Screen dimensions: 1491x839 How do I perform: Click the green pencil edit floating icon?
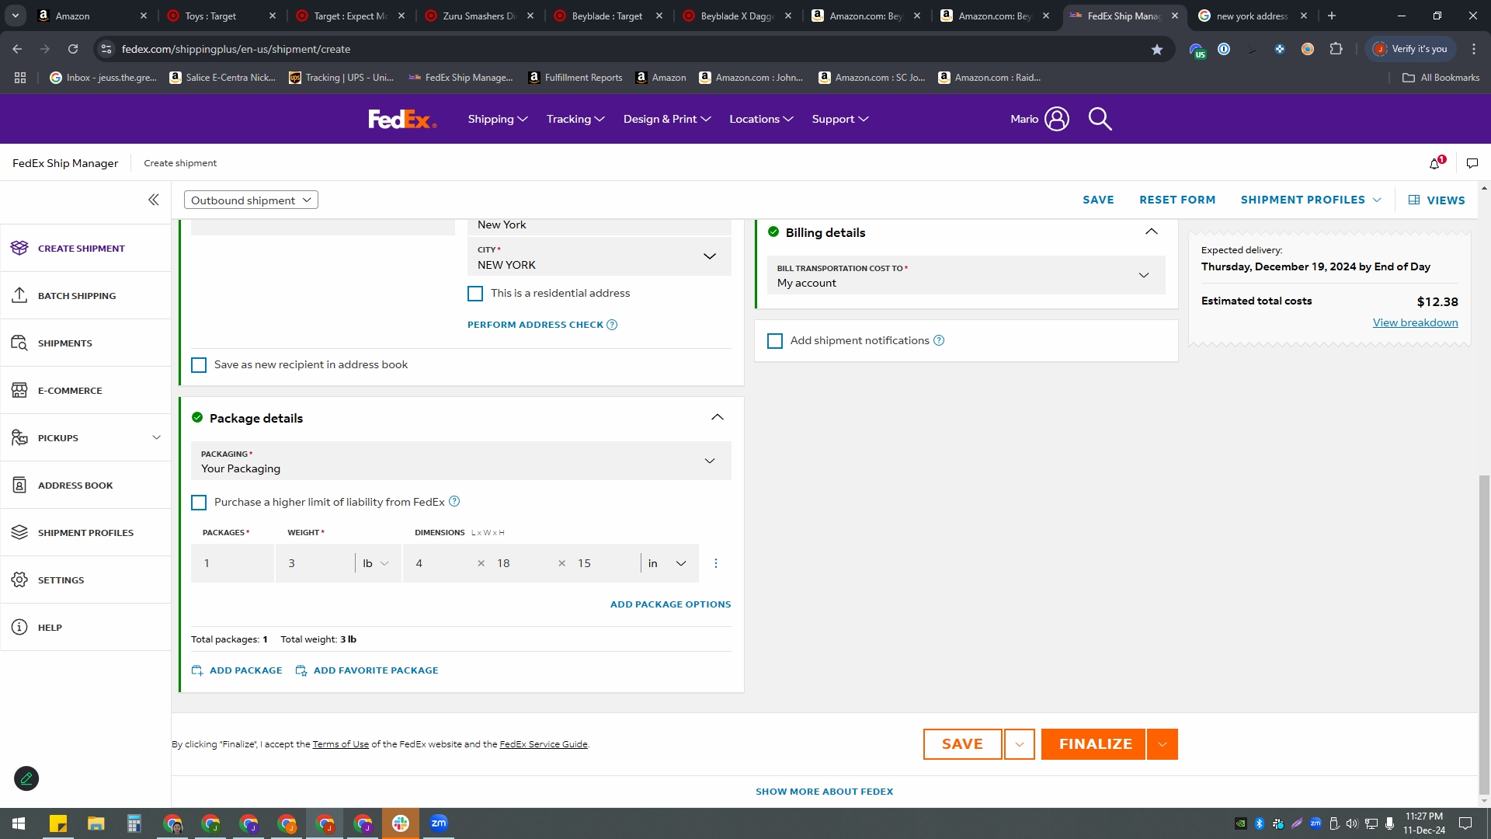point(26,778)
